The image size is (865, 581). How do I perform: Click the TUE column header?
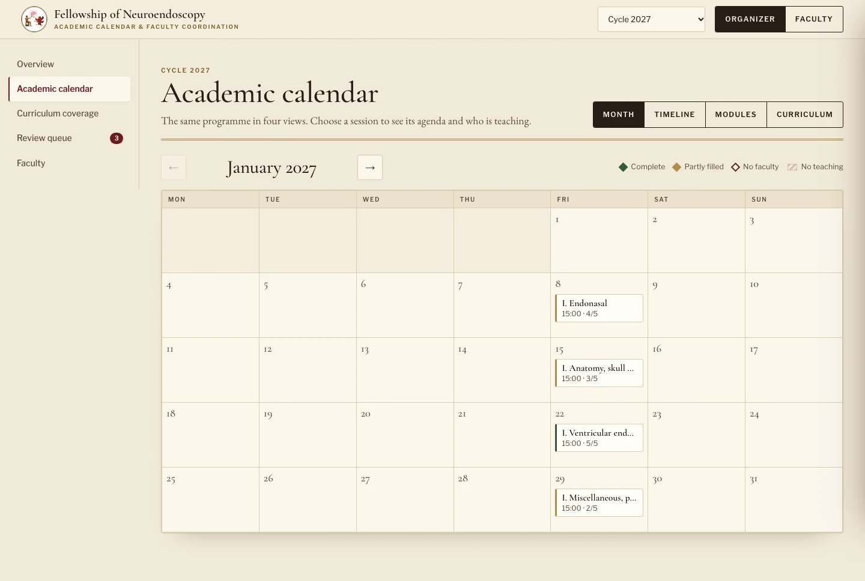308,199
